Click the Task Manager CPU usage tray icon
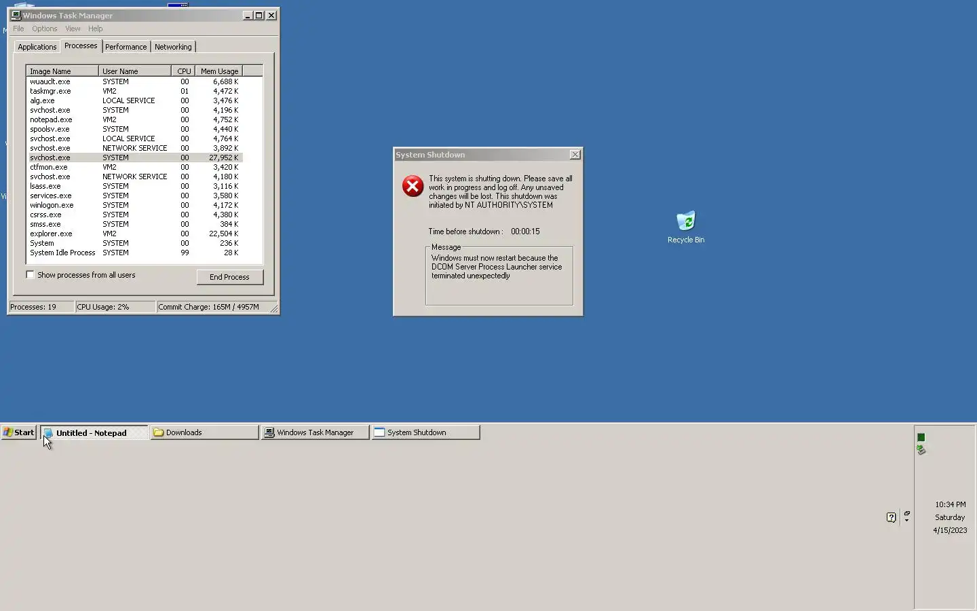977x611 pixels. [921, 437]
